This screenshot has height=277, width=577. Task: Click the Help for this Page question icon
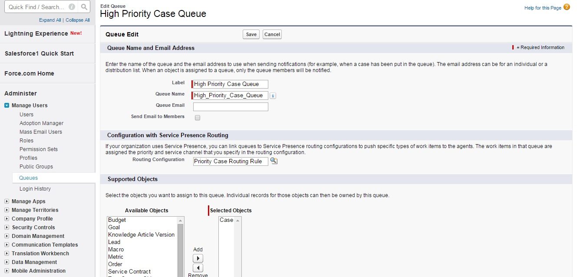pyautogui.click(x=567, y=7)
